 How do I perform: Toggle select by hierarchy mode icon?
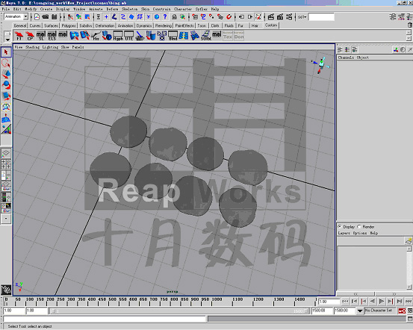[70, 17]
